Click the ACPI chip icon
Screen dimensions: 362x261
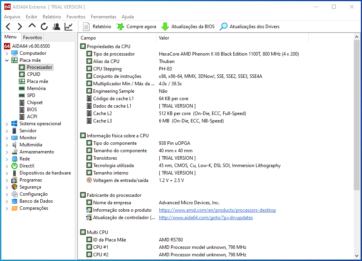(x=22, y=117)
